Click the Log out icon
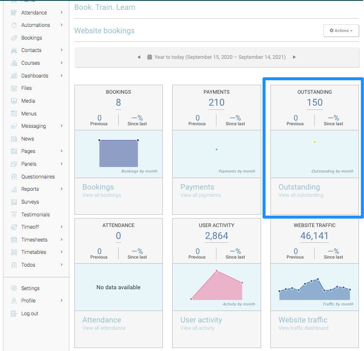 pyautogui.click(x=14, y=314)
